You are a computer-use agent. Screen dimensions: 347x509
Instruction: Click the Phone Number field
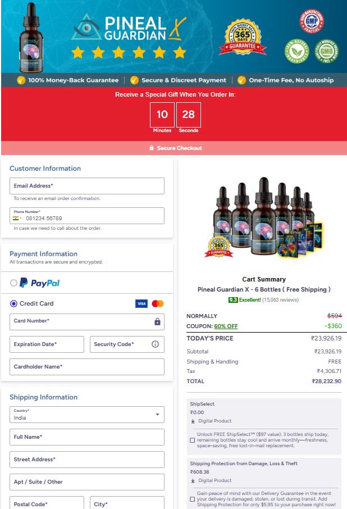(x=87, y=216)
